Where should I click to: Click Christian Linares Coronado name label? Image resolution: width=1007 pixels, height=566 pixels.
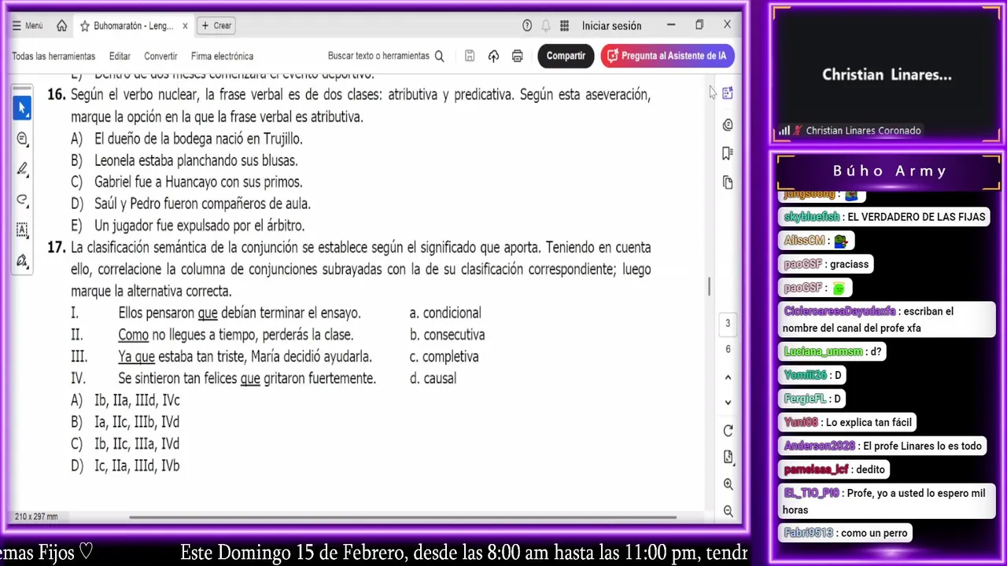[863, 130]
